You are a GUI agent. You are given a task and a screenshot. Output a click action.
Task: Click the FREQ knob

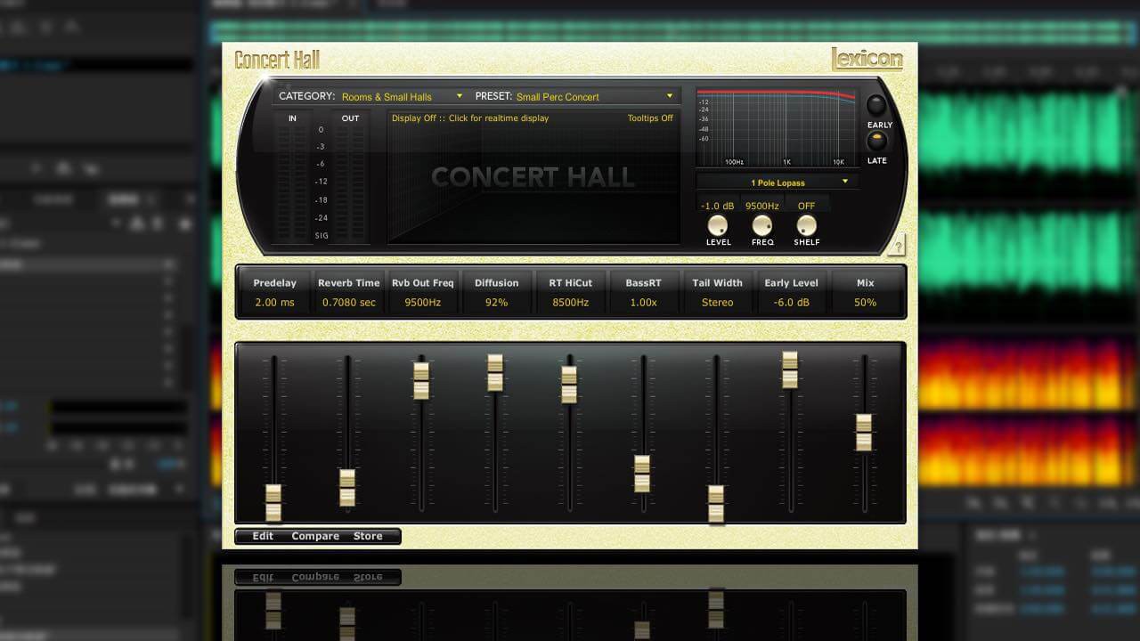(x=761, y=225)
